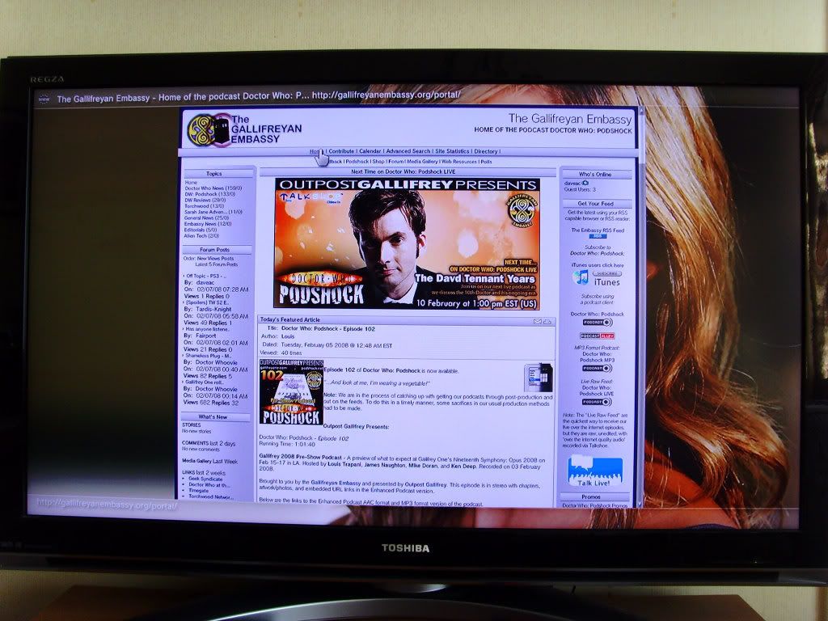Open the '[Spoilers] TW S2 E..' forum post

pos(207,302)
